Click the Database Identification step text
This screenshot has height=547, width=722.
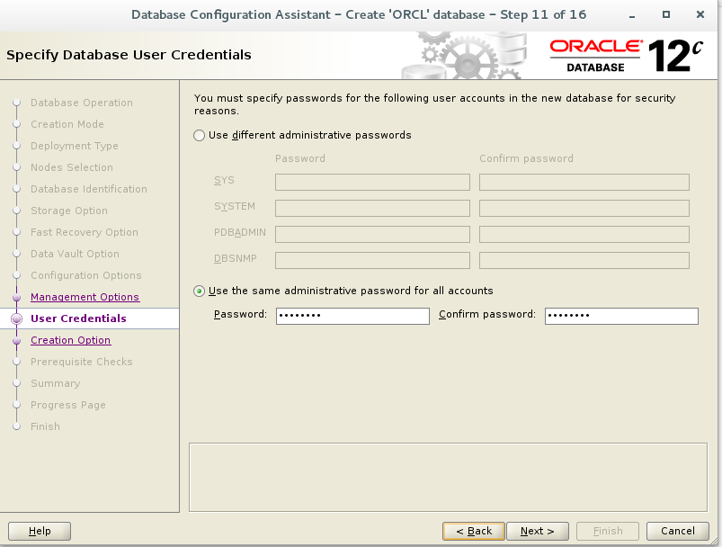pos(89,189)
